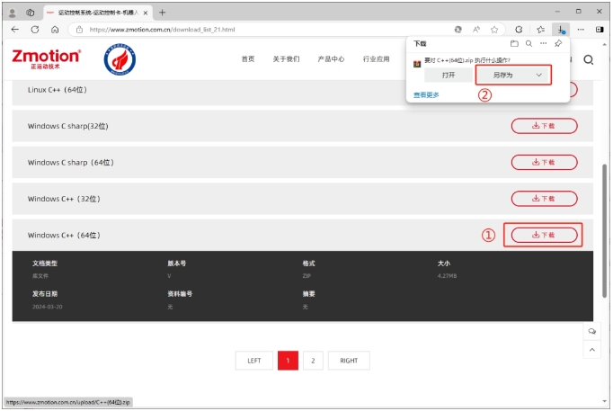Open browser extensions icon
Viewport: 613px width, 411px height.
519,30
